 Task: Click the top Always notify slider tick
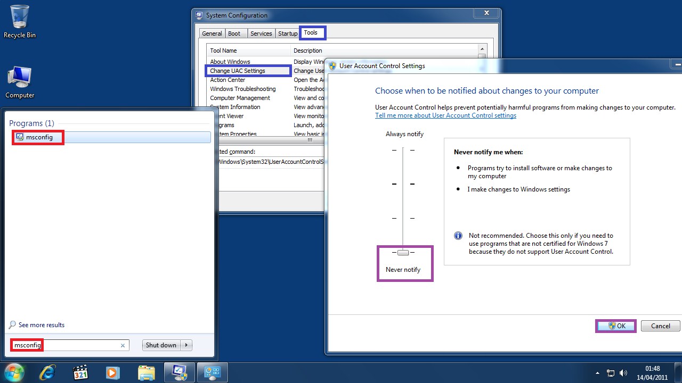tap(403, 151)
